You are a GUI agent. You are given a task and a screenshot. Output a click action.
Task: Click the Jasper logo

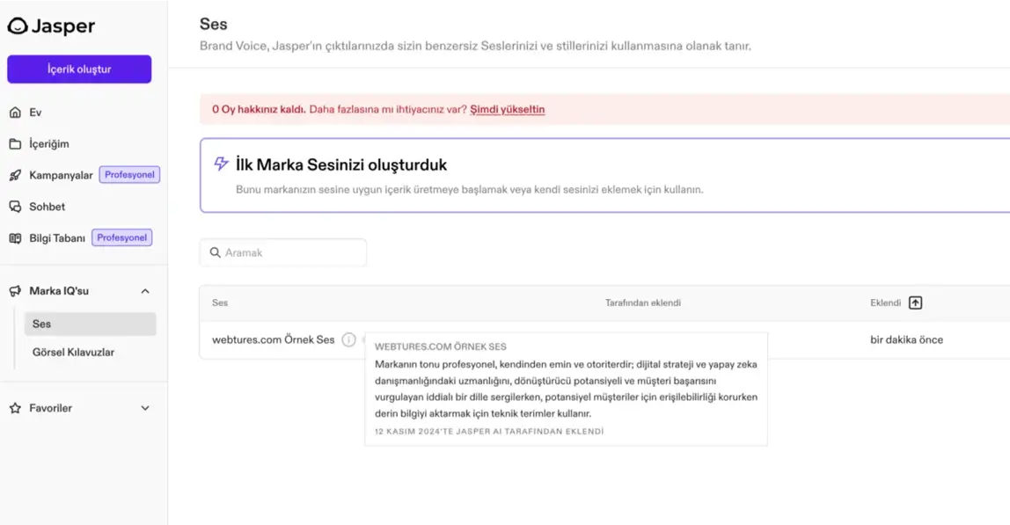[50, 26]
